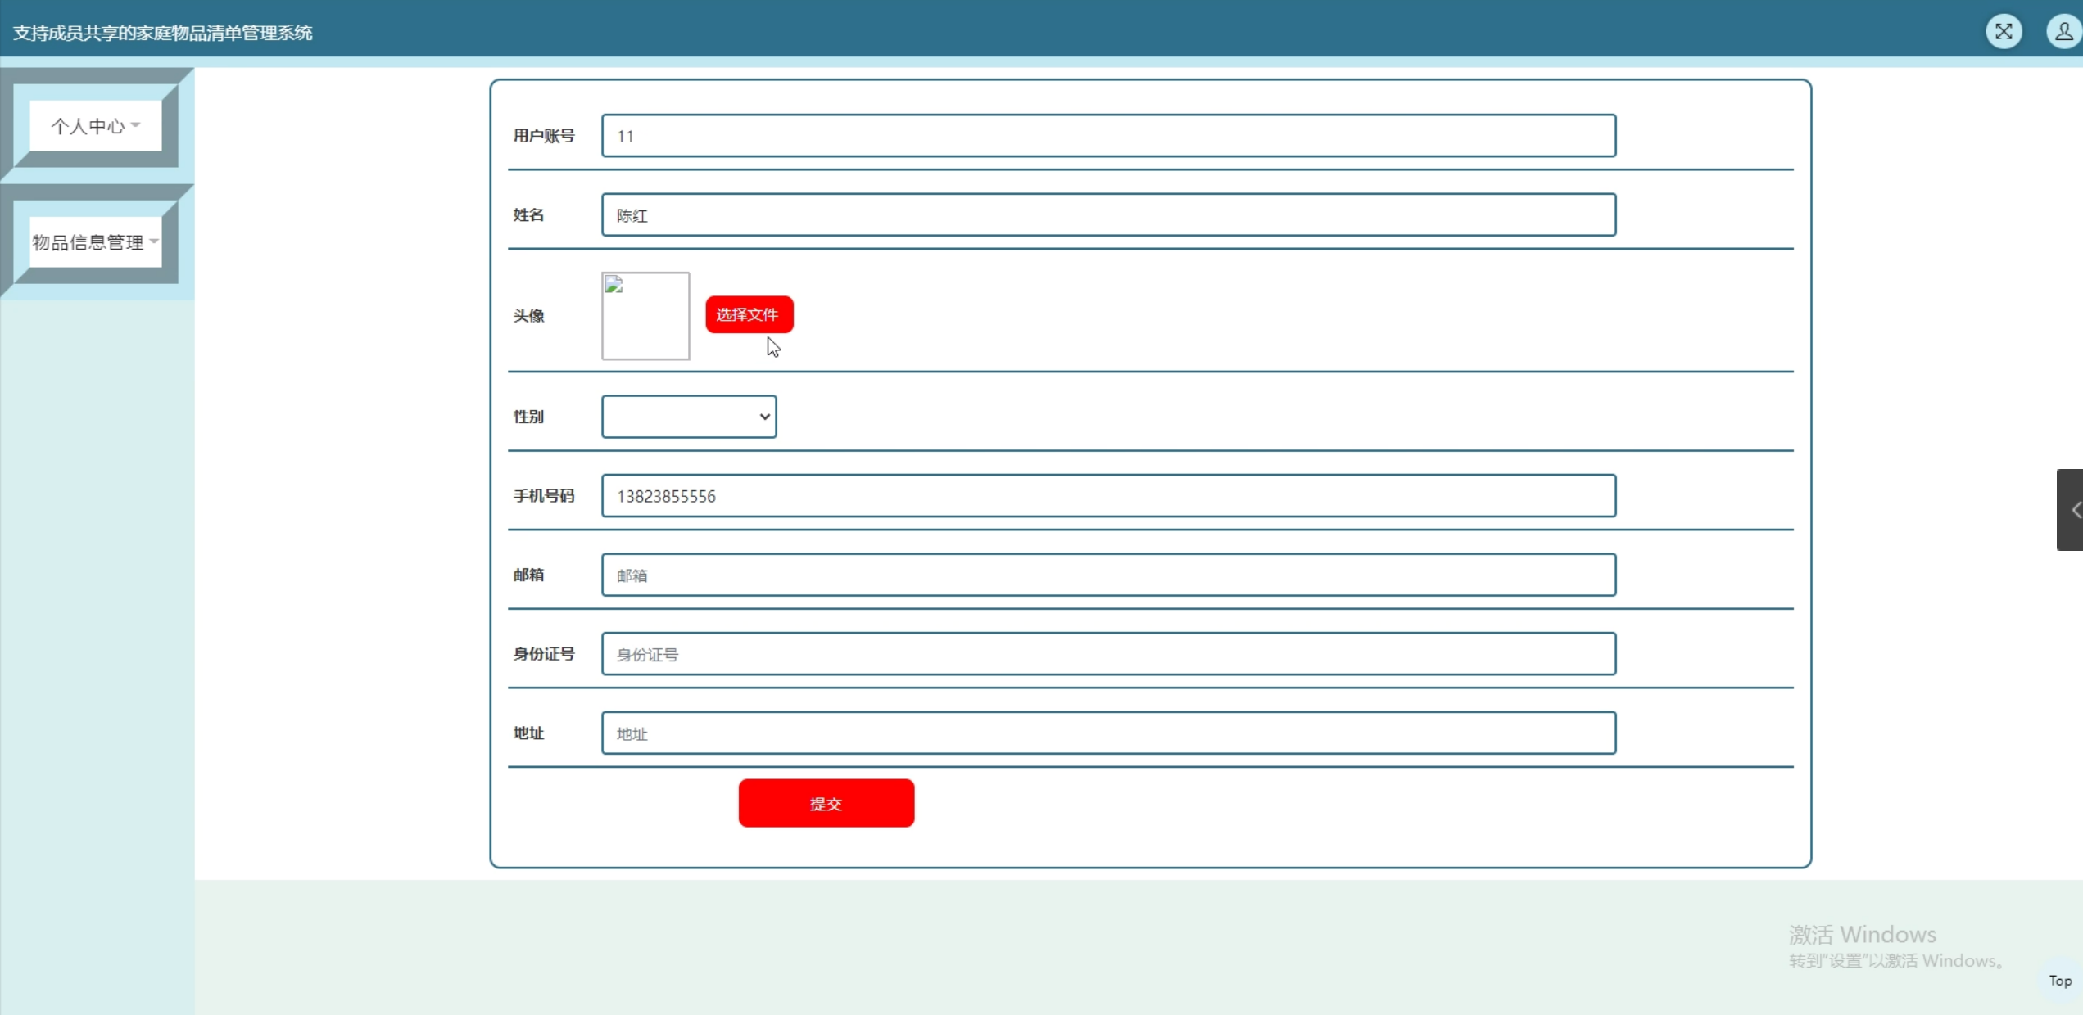Click the 头像 label text
This screenshot has width=2083, height=1015.
528,316
